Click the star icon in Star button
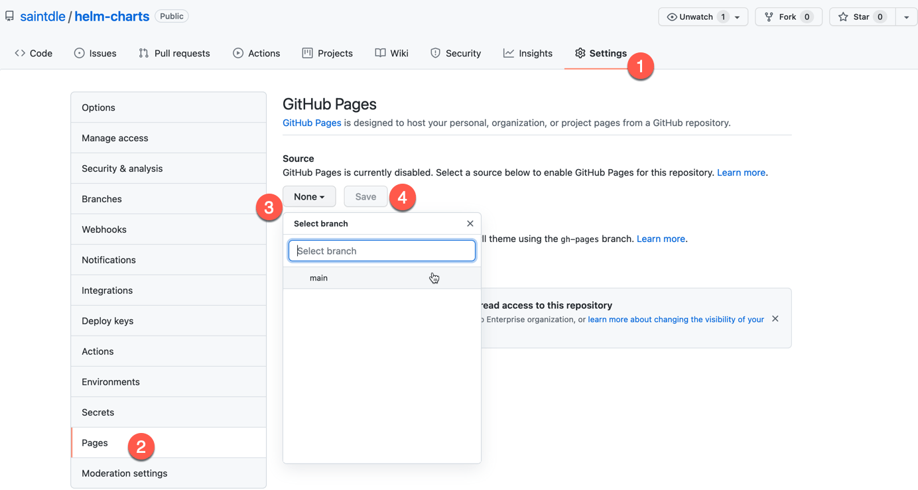The width and height of the screenshot is (918, 490). (x=843, y=17)
